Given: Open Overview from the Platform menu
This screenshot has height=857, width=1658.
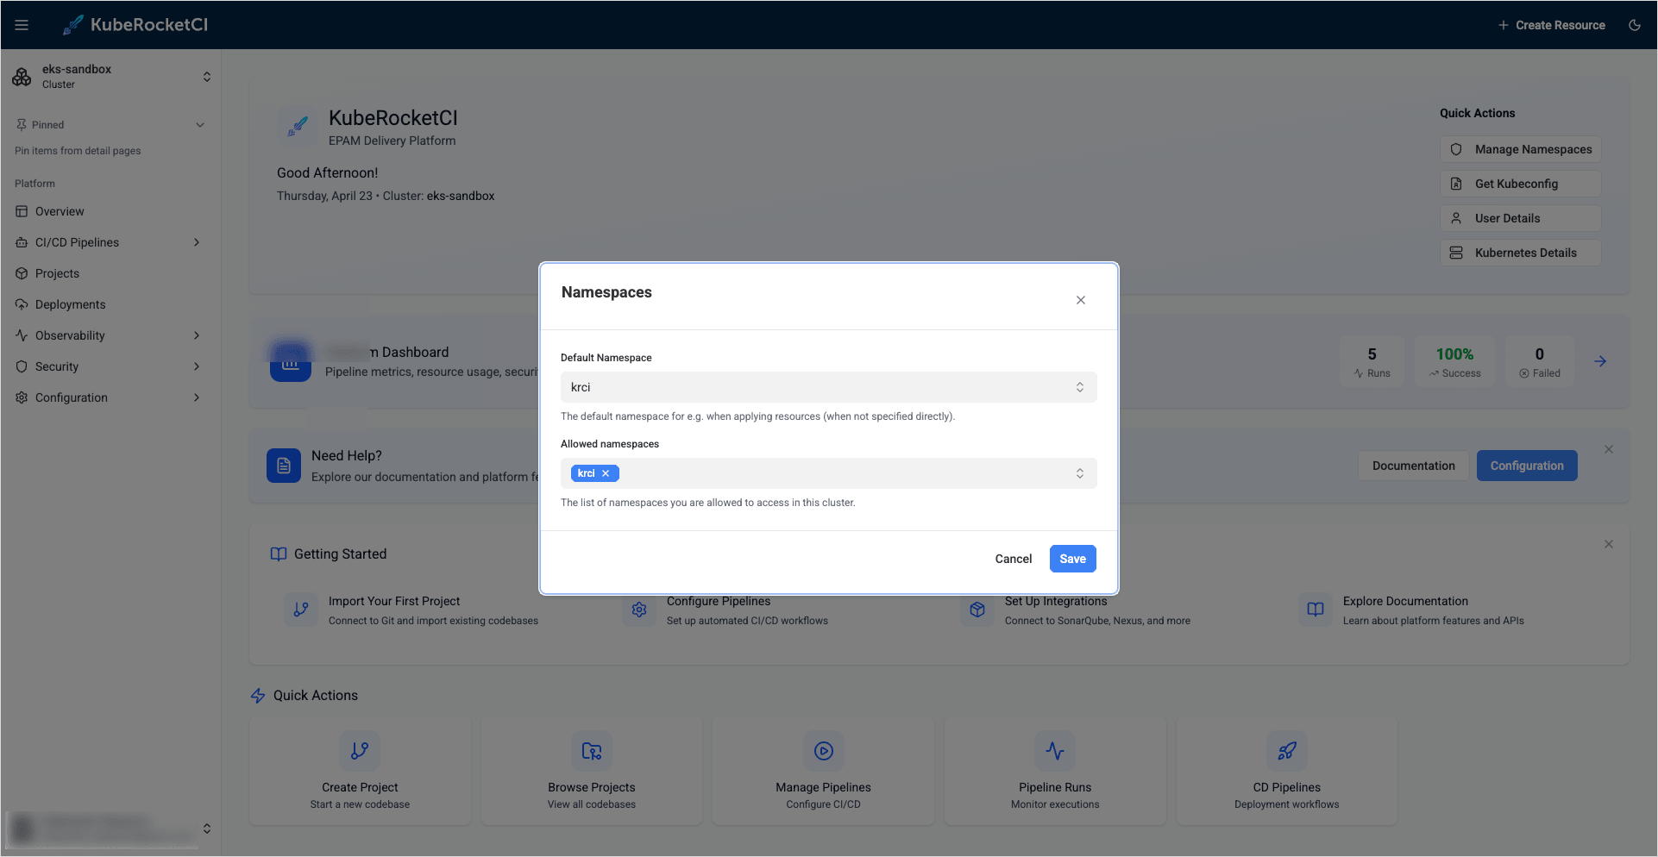Looking at the screenshot, I should [60, 211].
